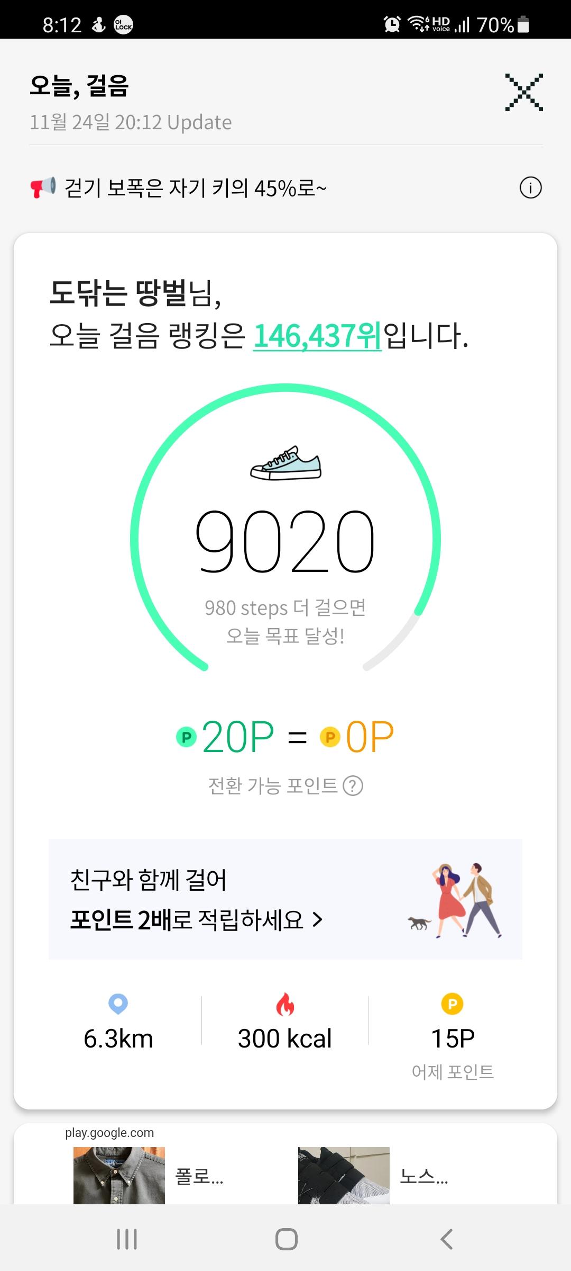The height and width of the screenshot is (1271, 571).
Task: Tap the 15P 어제 포인트 coin icon
Action: coord(452,1004)
